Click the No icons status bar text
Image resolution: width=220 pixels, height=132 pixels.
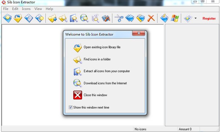[x=140, y=129]
